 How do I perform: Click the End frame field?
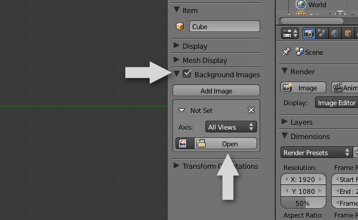coord(345,191)
